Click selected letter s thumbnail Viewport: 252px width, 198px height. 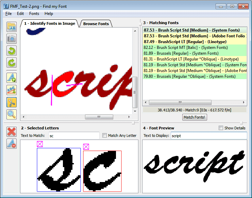coord(59,170)
